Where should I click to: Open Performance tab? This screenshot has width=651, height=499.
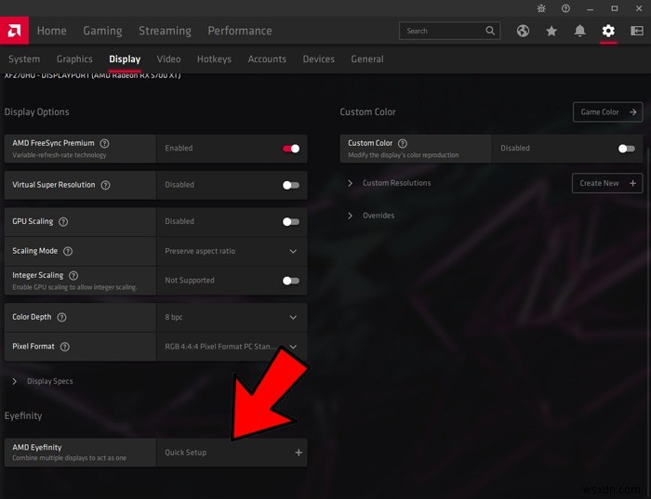(240, 31)
